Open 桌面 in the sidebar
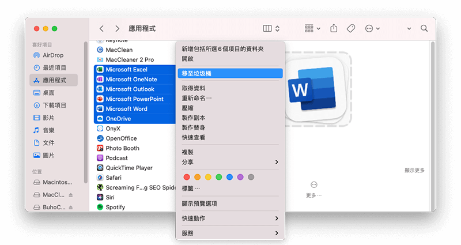The height and width of the screenshot is (245, 461). (x=54, y=93)
